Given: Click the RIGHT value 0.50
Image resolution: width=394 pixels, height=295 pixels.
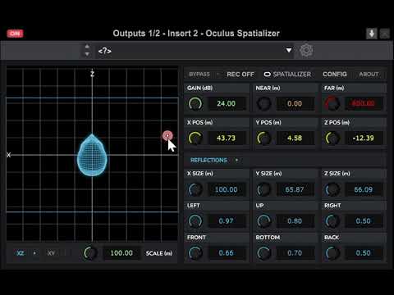Looking at the screenshot, I should [x=364, y=221].
